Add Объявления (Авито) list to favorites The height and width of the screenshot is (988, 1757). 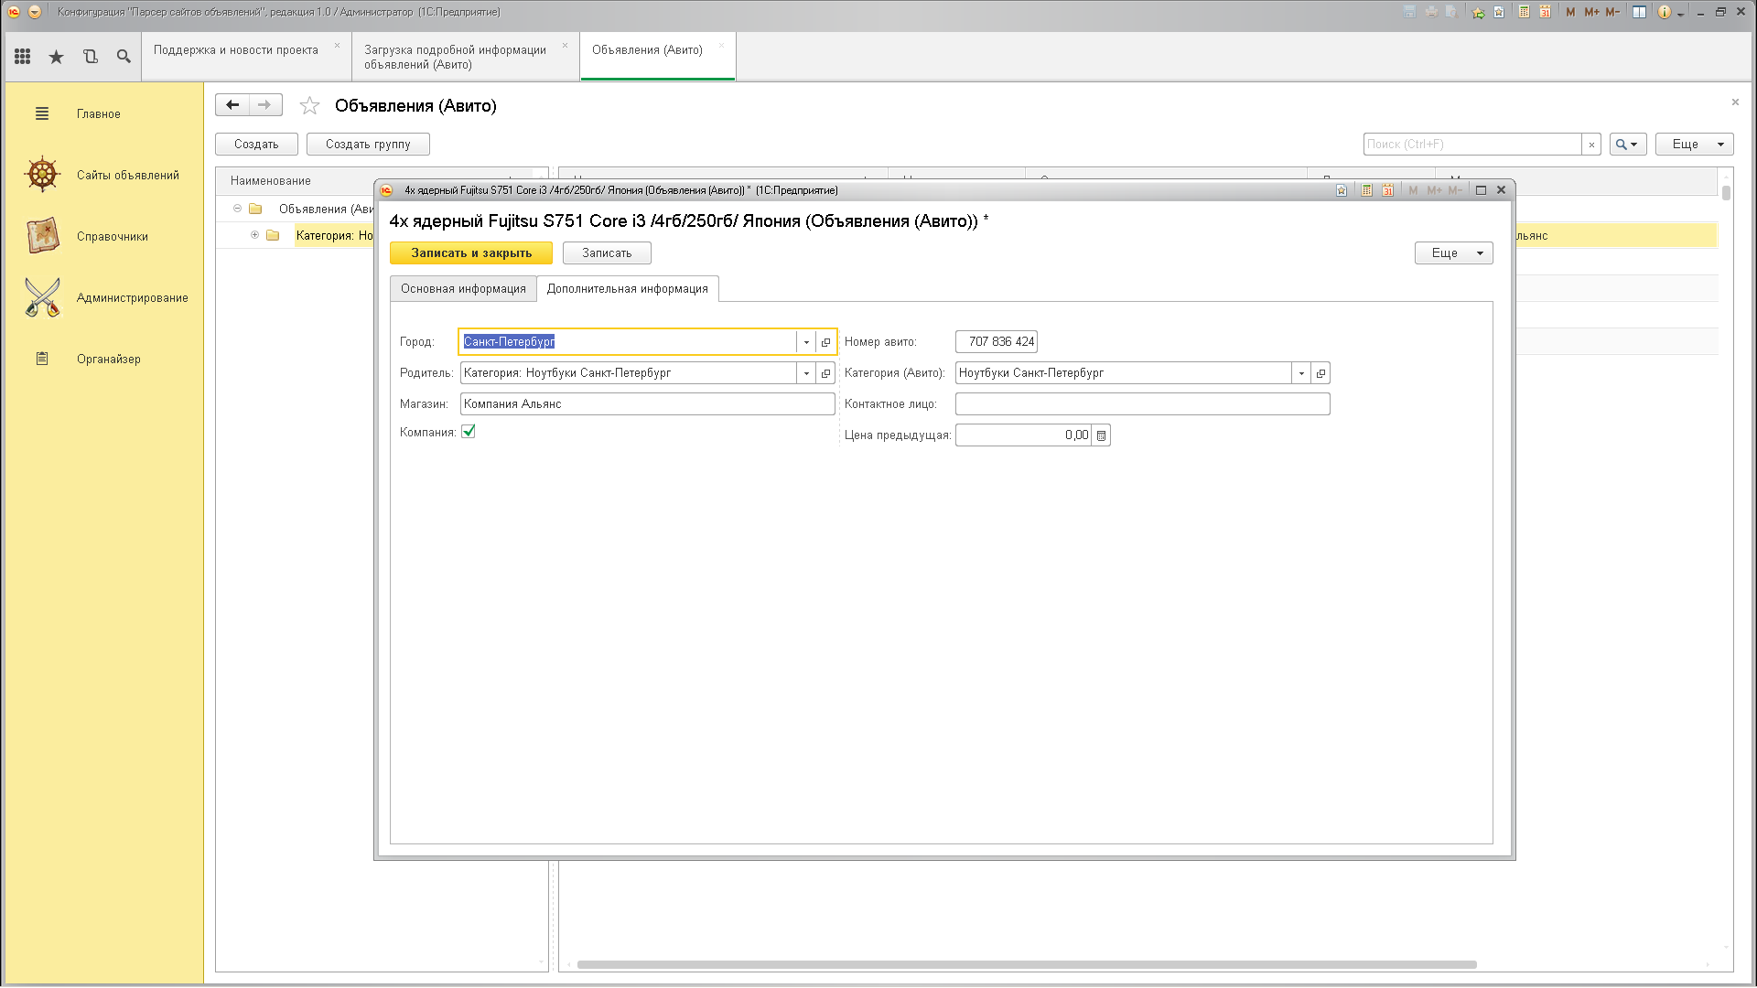(309, 106)
